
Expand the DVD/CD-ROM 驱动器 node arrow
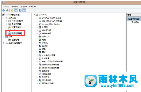coord(37,18)
